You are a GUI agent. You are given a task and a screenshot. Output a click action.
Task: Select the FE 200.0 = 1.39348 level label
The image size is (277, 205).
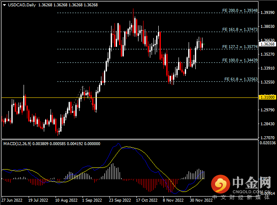click(x=240, y=11)
